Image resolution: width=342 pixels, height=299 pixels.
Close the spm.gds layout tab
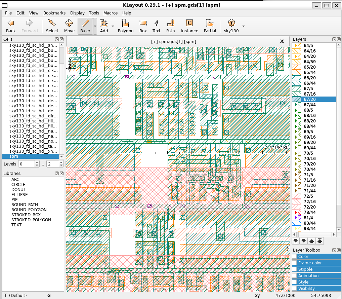282,41
